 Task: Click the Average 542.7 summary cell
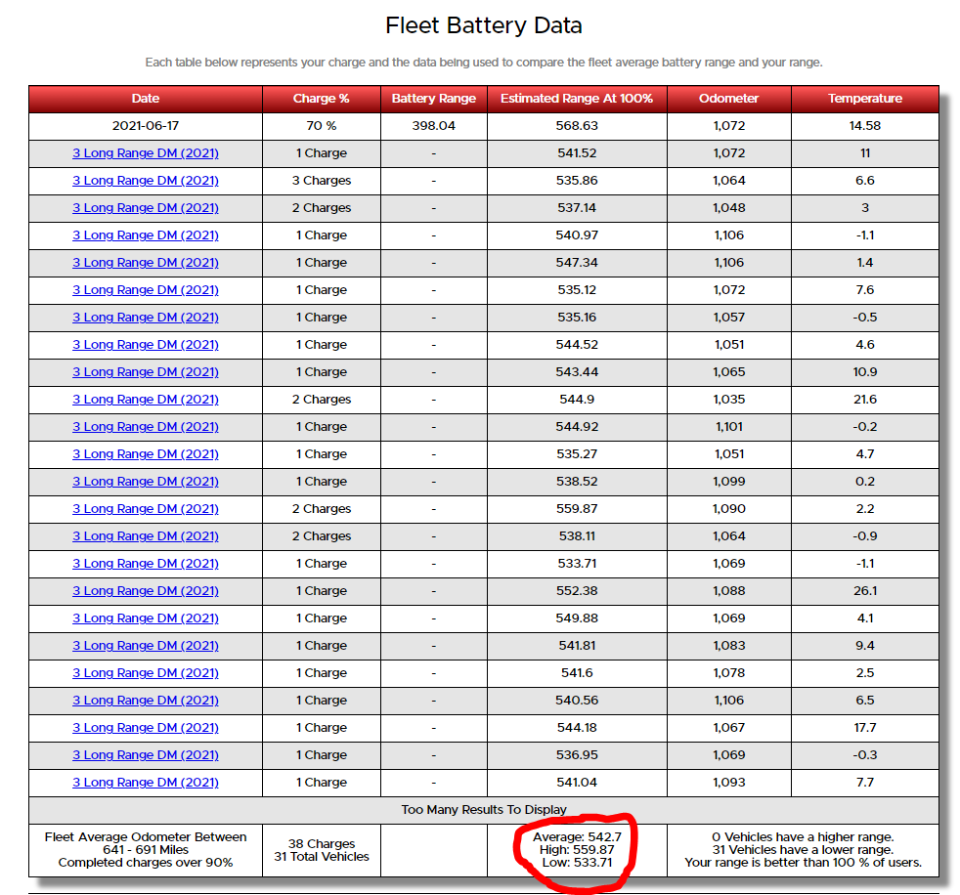click(x=577, y=850)
